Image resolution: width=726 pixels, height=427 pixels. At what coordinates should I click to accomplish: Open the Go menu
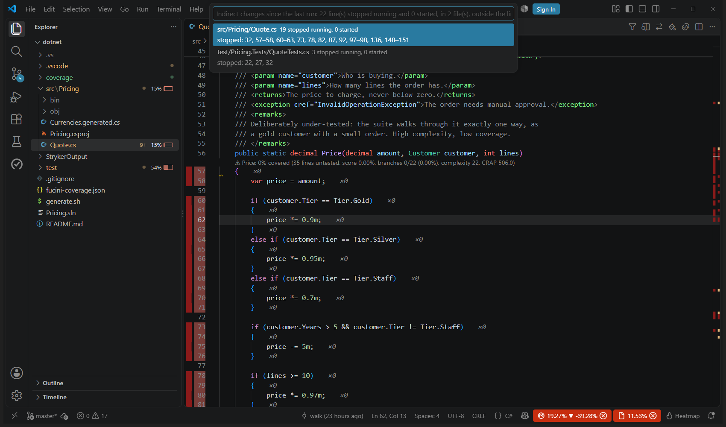click(124, 9)
